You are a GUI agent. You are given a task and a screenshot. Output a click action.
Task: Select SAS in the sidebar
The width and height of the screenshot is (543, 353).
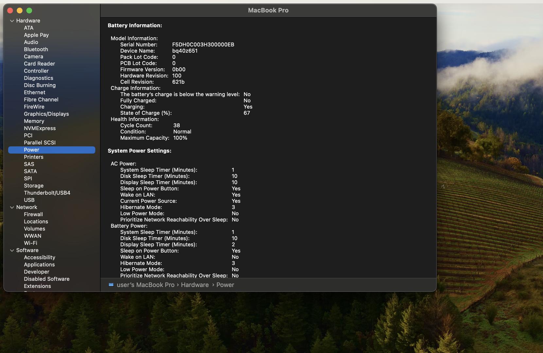pos(29,164)
